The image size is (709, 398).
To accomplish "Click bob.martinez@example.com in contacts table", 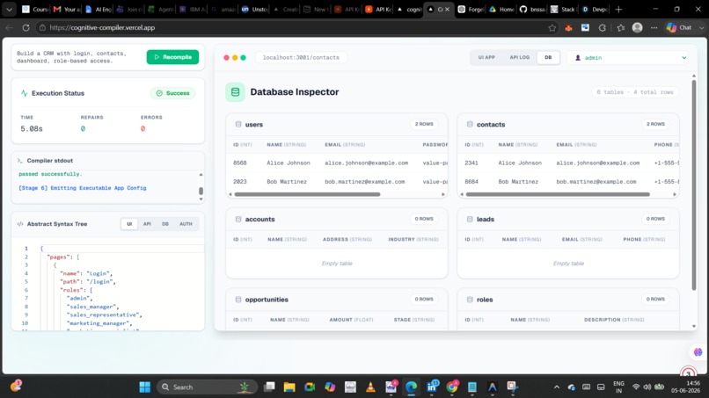I will click(596, 182).
